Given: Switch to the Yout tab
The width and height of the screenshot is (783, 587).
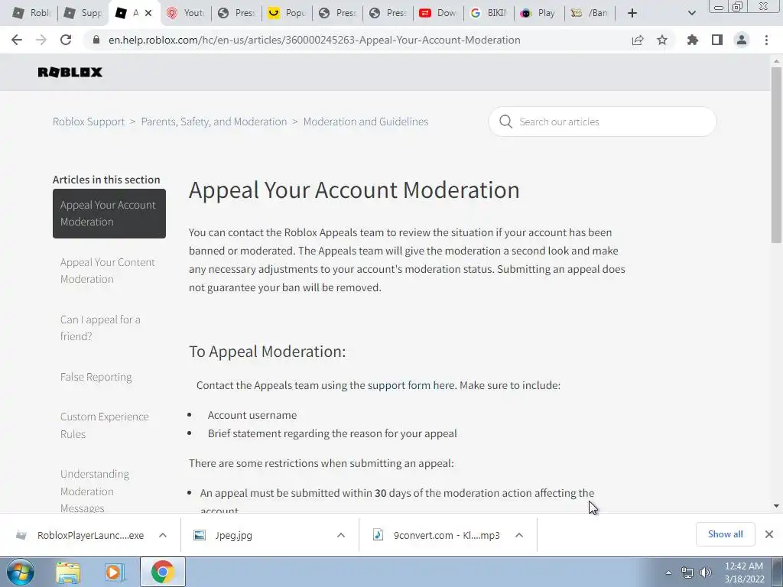Looking at the screenshot, I should tap(185, 13).
